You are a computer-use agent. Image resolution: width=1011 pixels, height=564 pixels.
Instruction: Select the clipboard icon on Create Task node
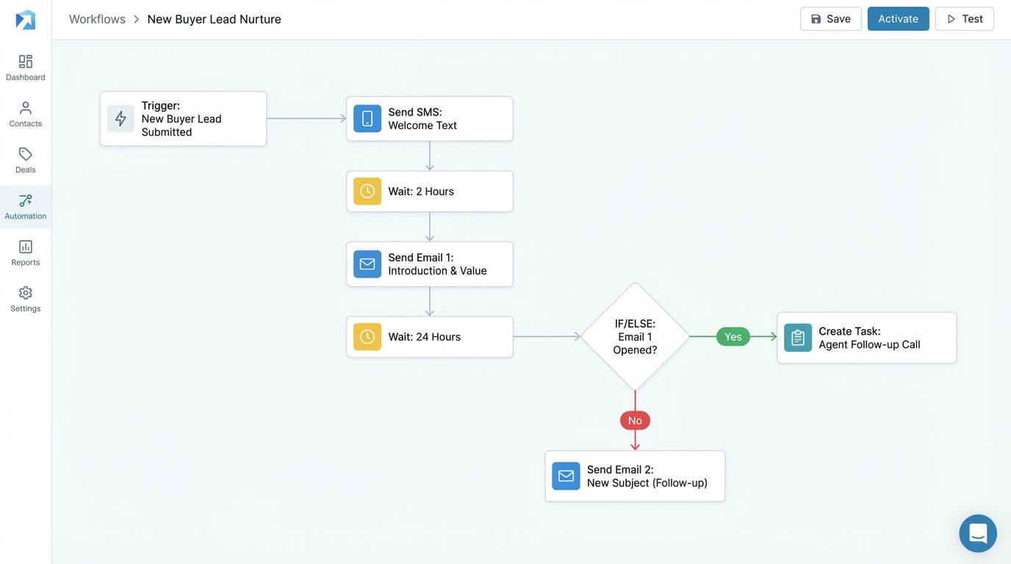(x=797, y=337)
